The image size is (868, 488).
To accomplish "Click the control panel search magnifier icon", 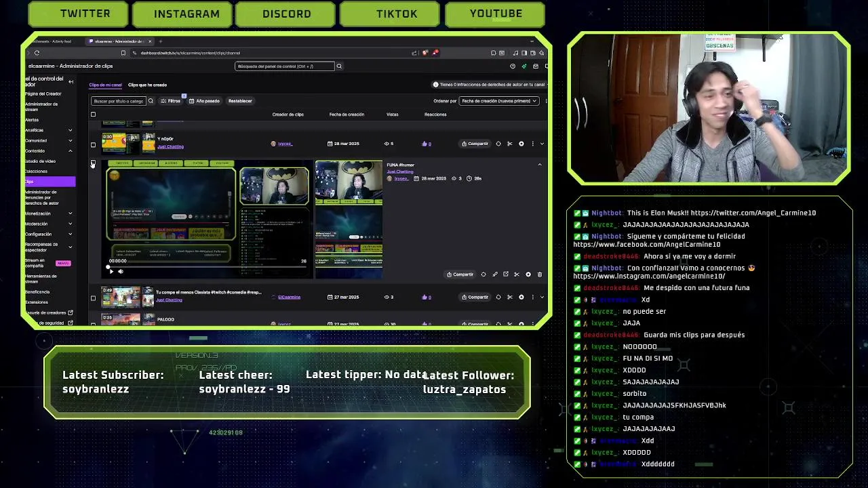I will [x=339, y=66].
